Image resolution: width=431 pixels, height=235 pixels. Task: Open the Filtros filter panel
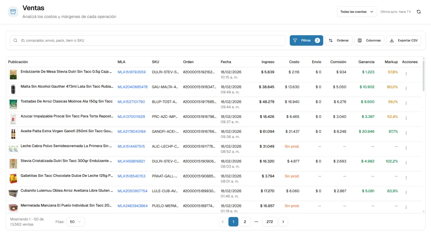pyautogui.click(x=306, y=41)
